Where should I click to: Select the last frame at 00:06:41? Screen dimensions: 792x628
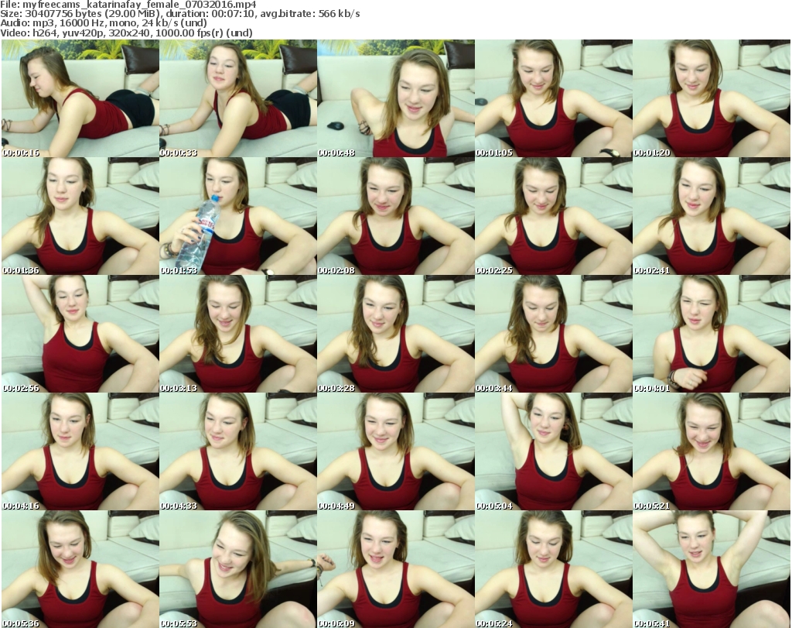pos(711,569)
